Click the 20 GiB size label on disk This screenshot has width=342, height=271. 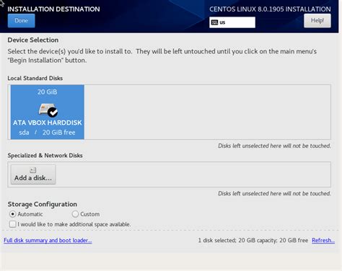(48, 92)
